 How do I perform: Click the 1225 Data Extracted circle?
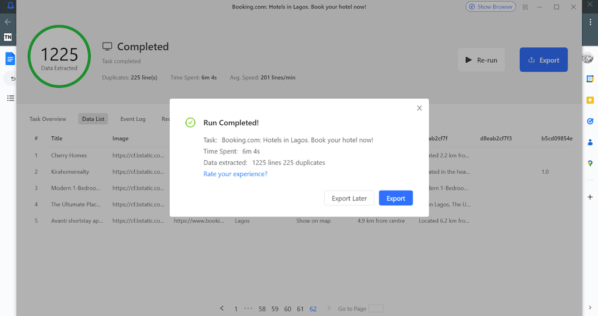59,56
